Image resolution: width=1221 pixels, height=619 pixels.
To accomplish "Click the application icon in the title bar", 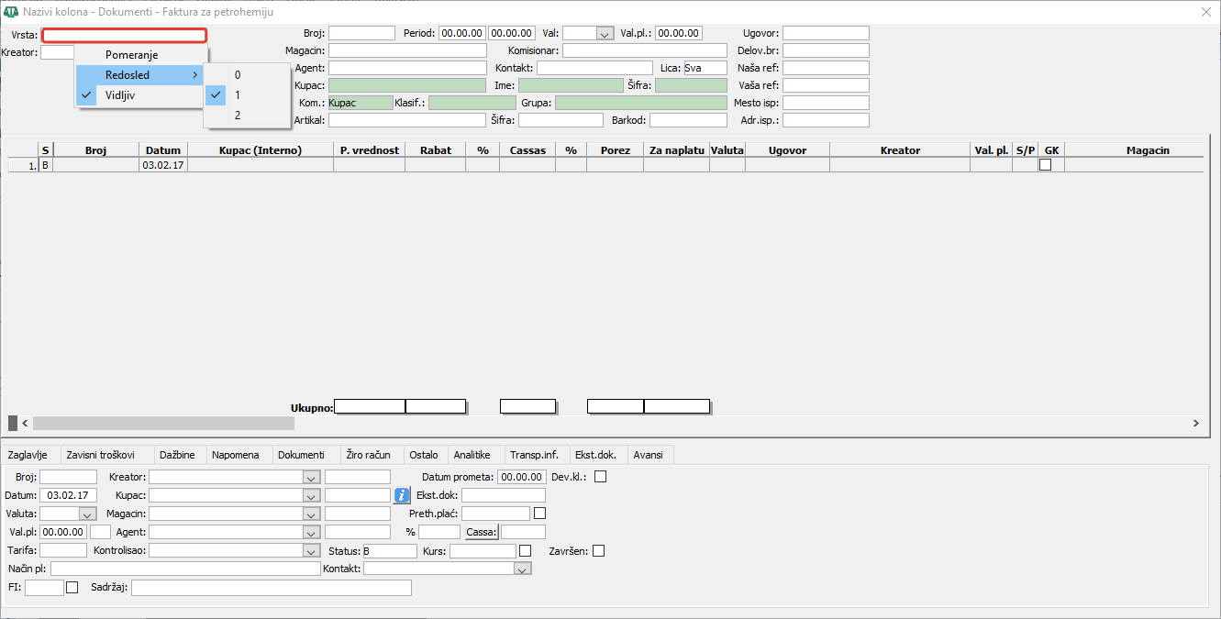I will (11, 11).
